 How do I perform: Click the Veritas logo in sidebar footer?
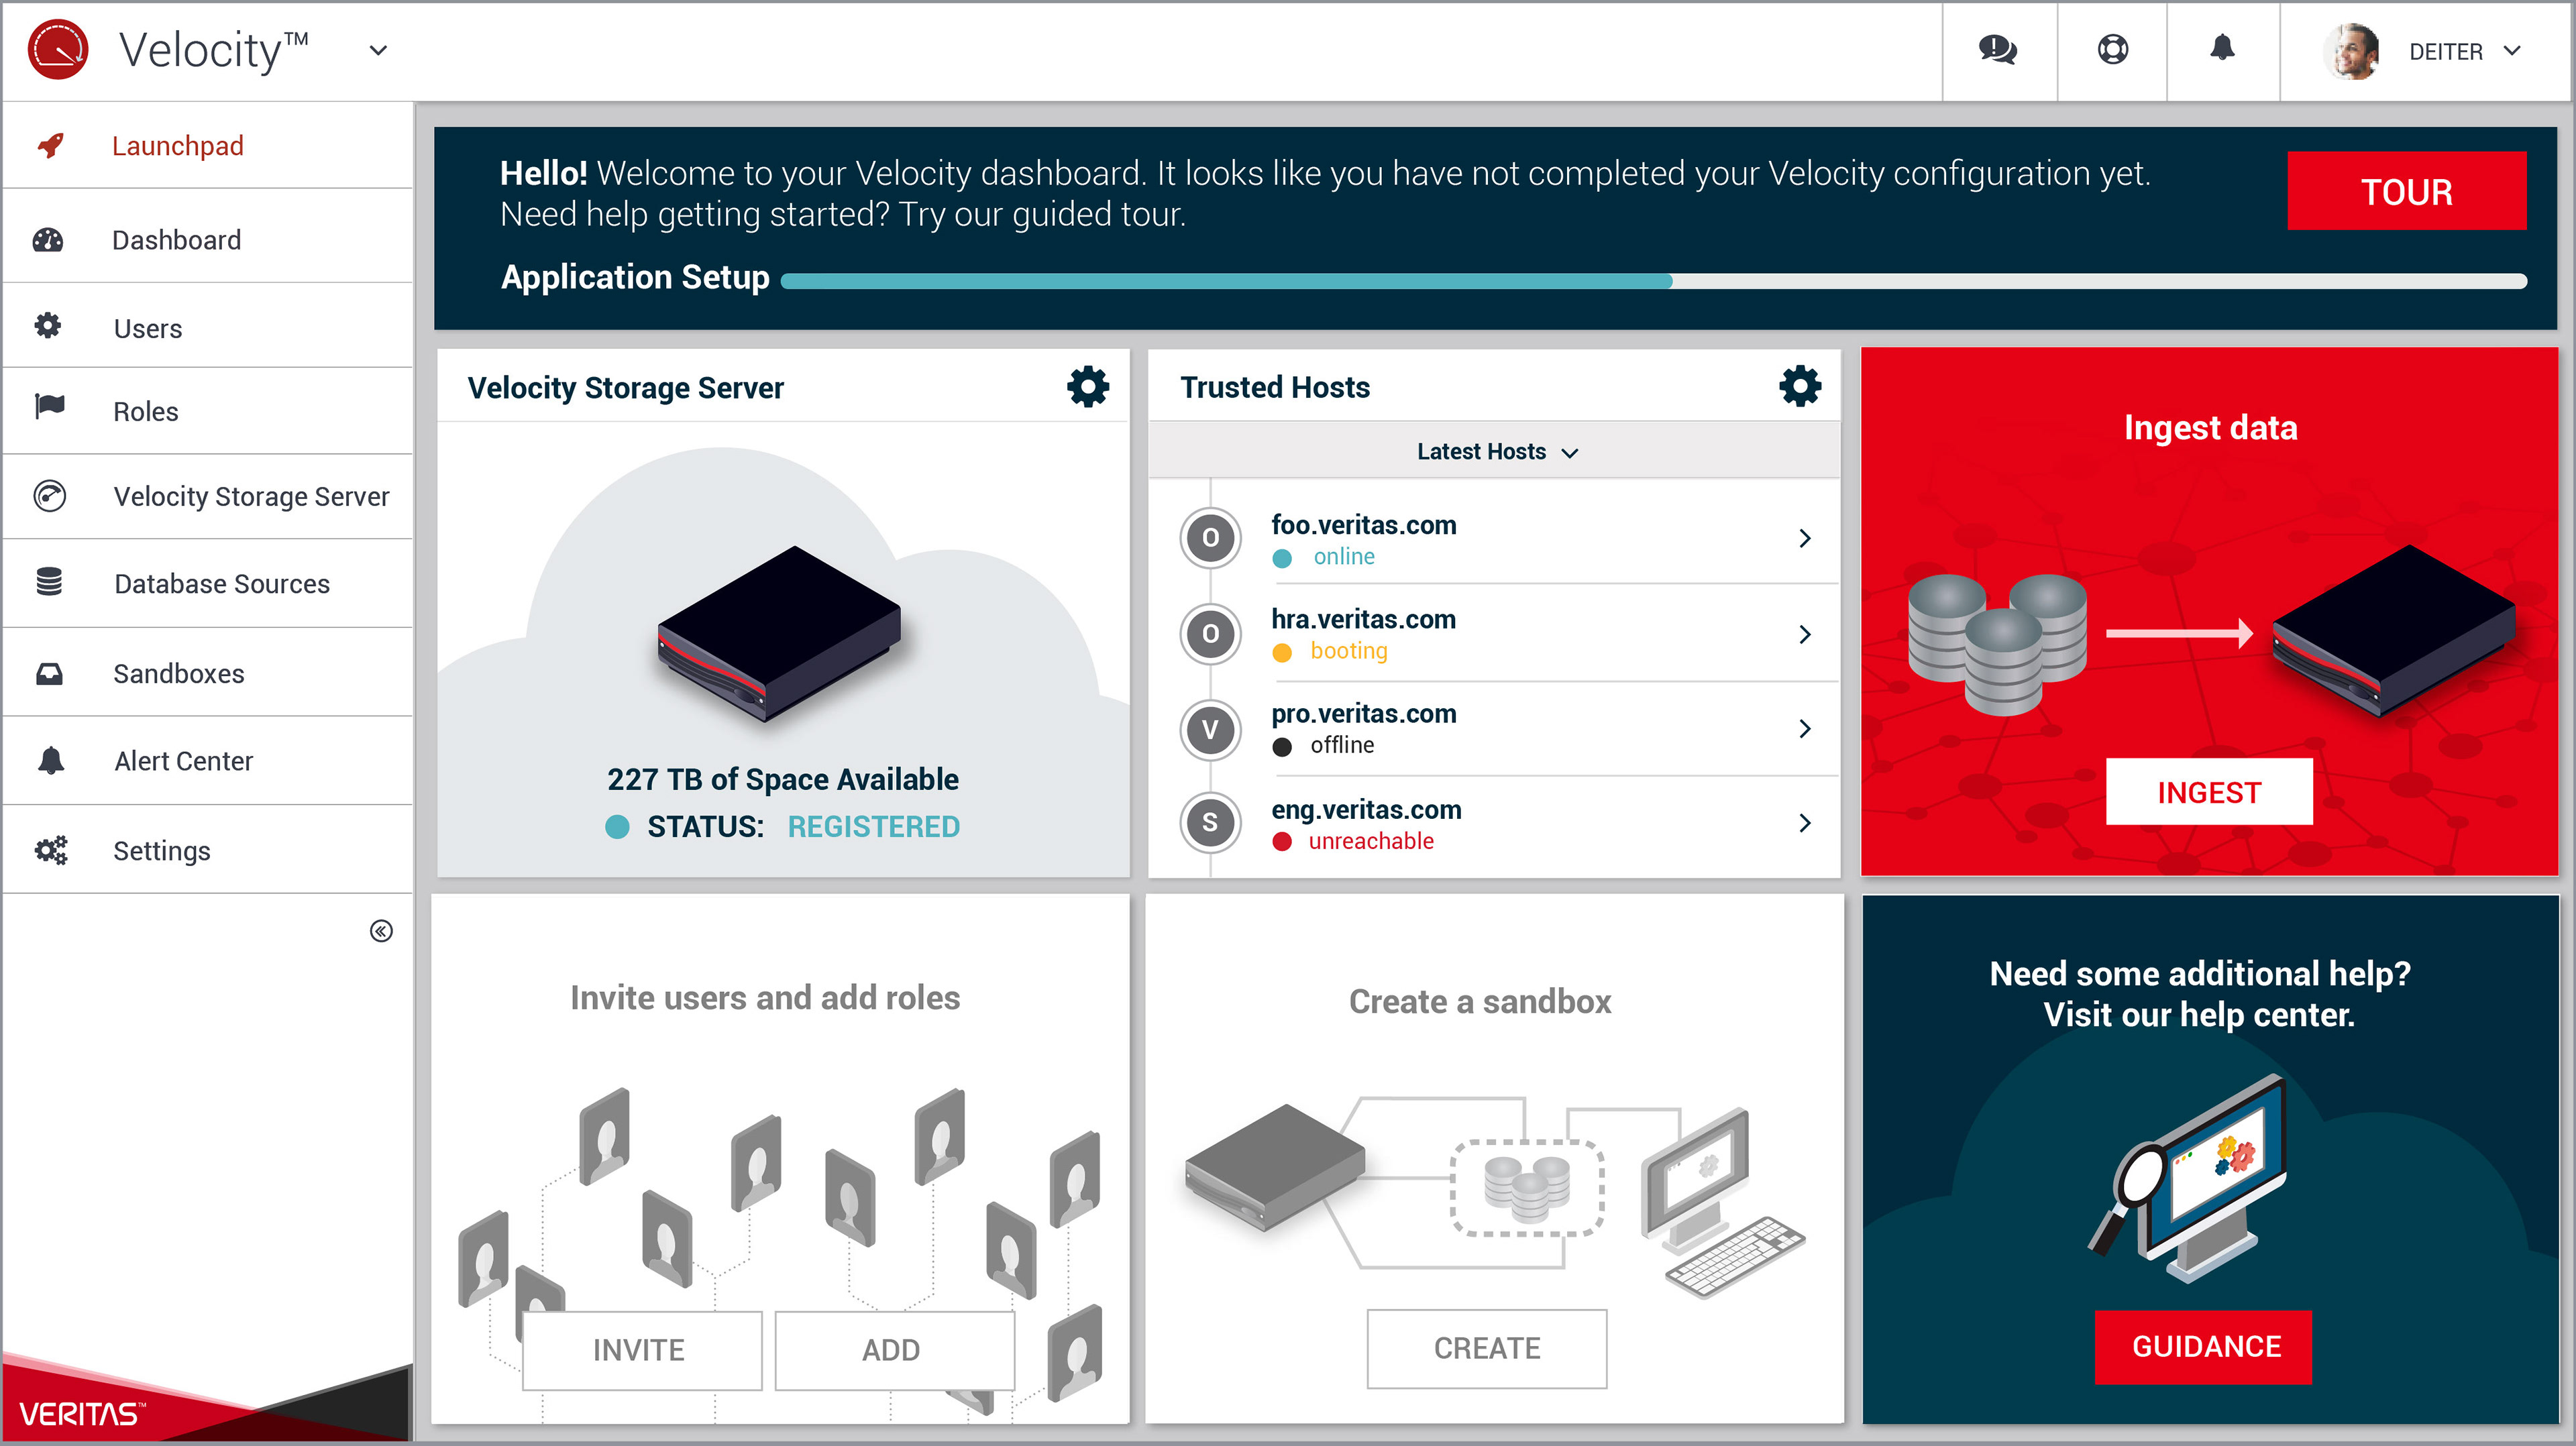[80, 1413]
